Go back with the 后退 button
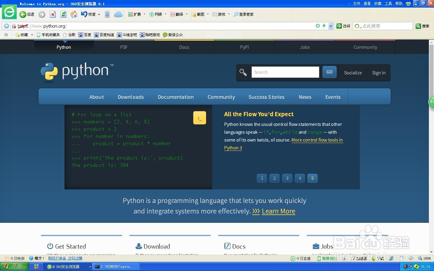The width and height of the screenshot is (434, 271). pos(27,14)
